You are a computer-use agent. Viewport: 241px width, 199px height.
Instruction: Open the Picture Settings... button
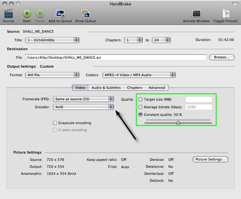pyautogui.click(x=211, y=160)
